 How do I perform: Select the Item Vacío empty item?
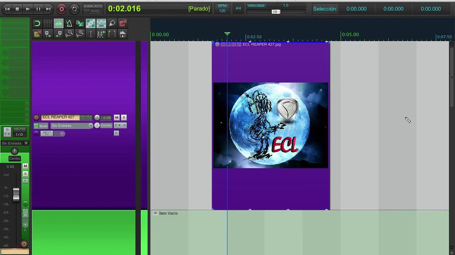[x=300, y=232]
